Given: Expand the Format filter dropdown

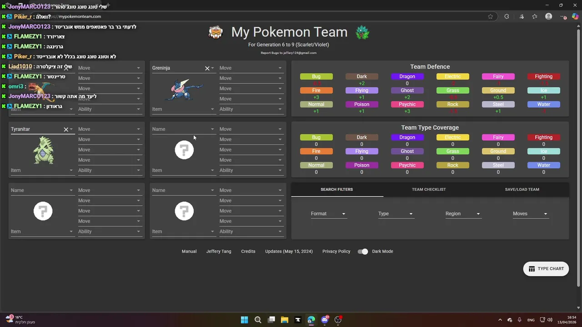Looking at the screenshot, I should 328,214.
